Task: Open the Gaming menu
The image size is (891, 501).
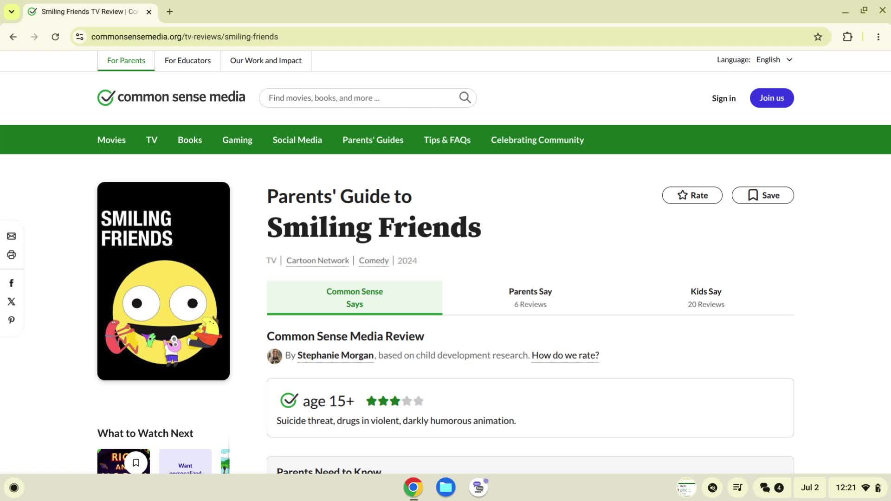Action: [x=237, y=140]
